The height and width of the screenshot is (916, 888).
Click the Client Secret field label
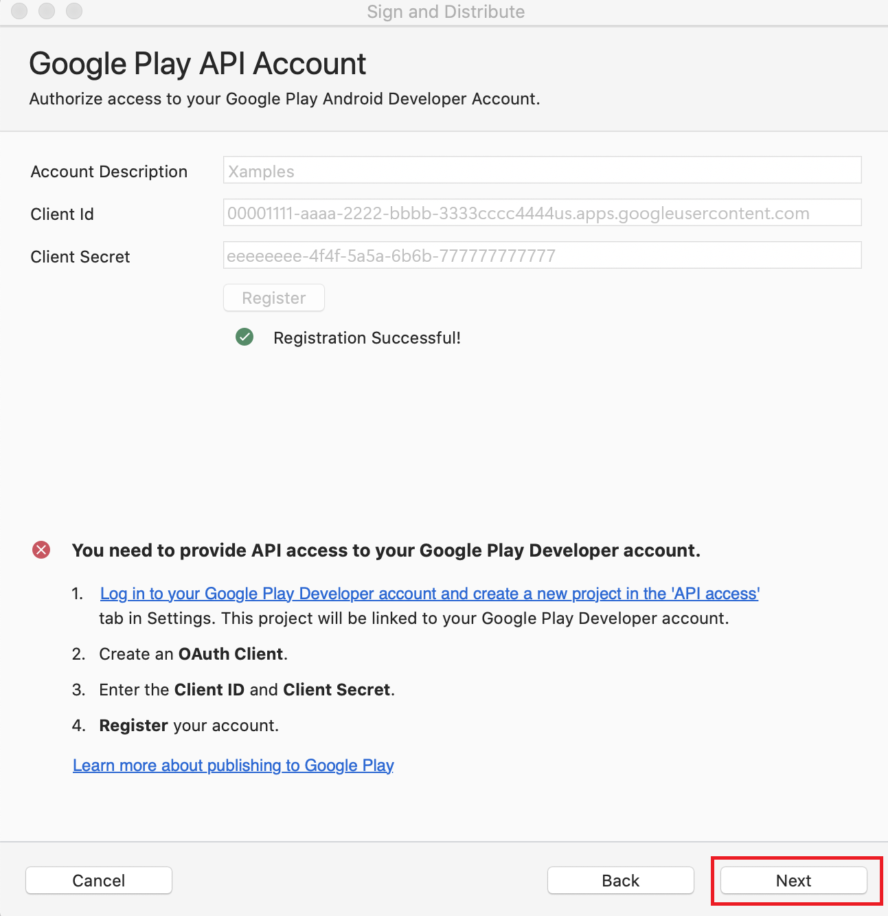[80, 257]
